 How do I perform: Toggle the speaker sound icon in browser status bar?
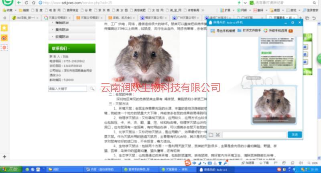(301, 163)
